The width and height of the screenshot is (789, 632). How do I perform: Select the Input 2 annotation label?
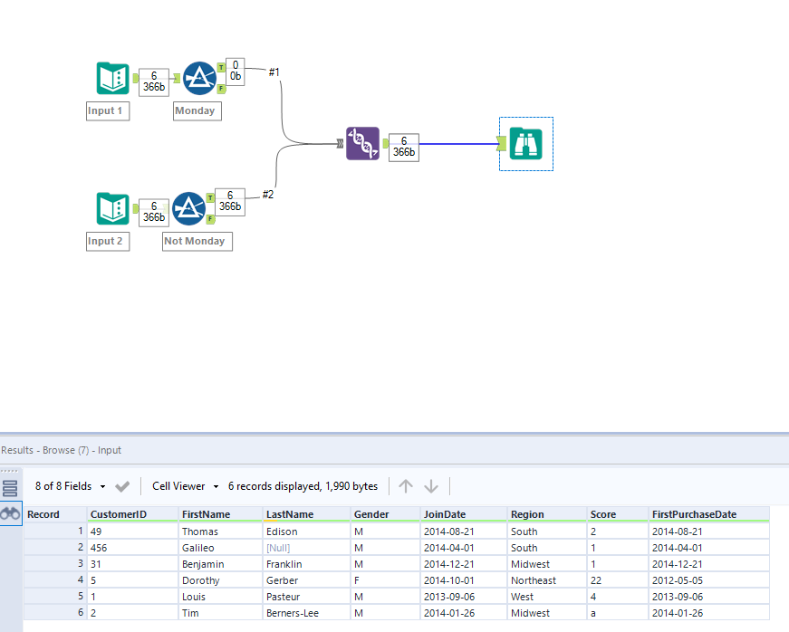pyautogui.click(x=108, y=242)
